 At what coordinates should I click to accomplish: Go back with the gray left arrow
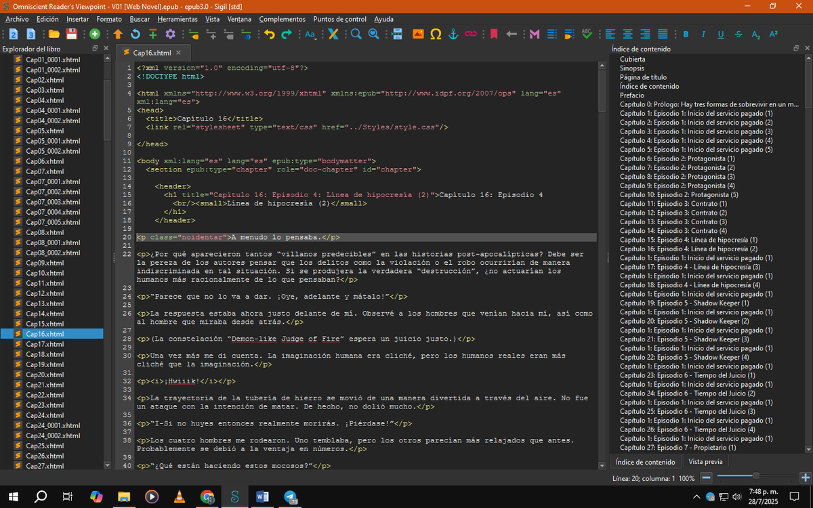[x=512, y=34]
